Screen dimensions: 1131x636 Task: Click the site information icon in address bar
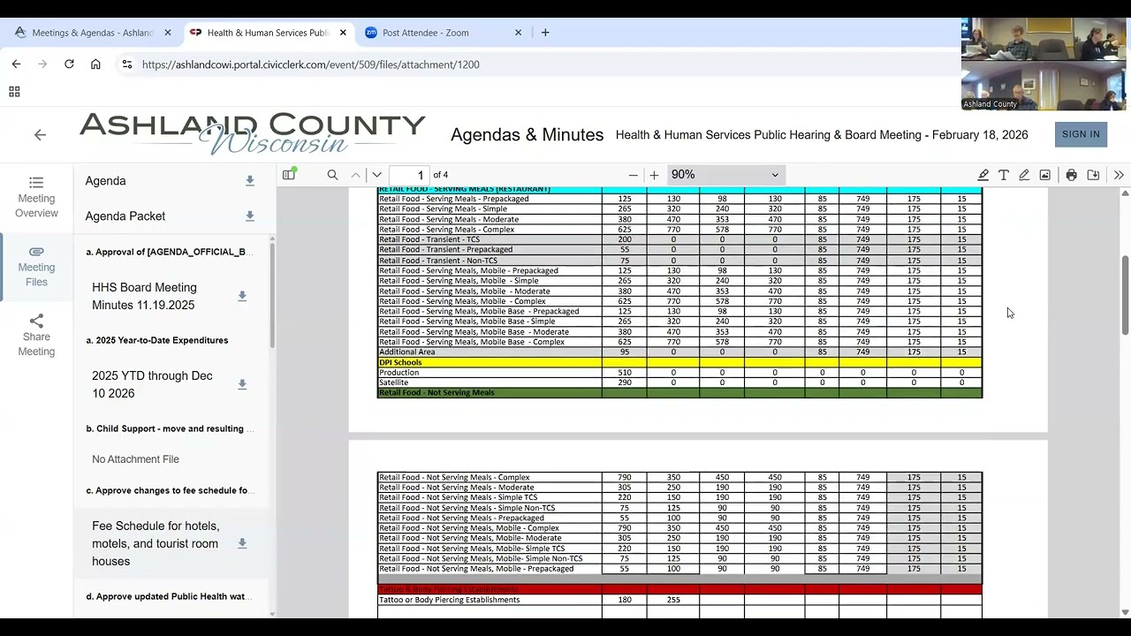pos(127,64)
